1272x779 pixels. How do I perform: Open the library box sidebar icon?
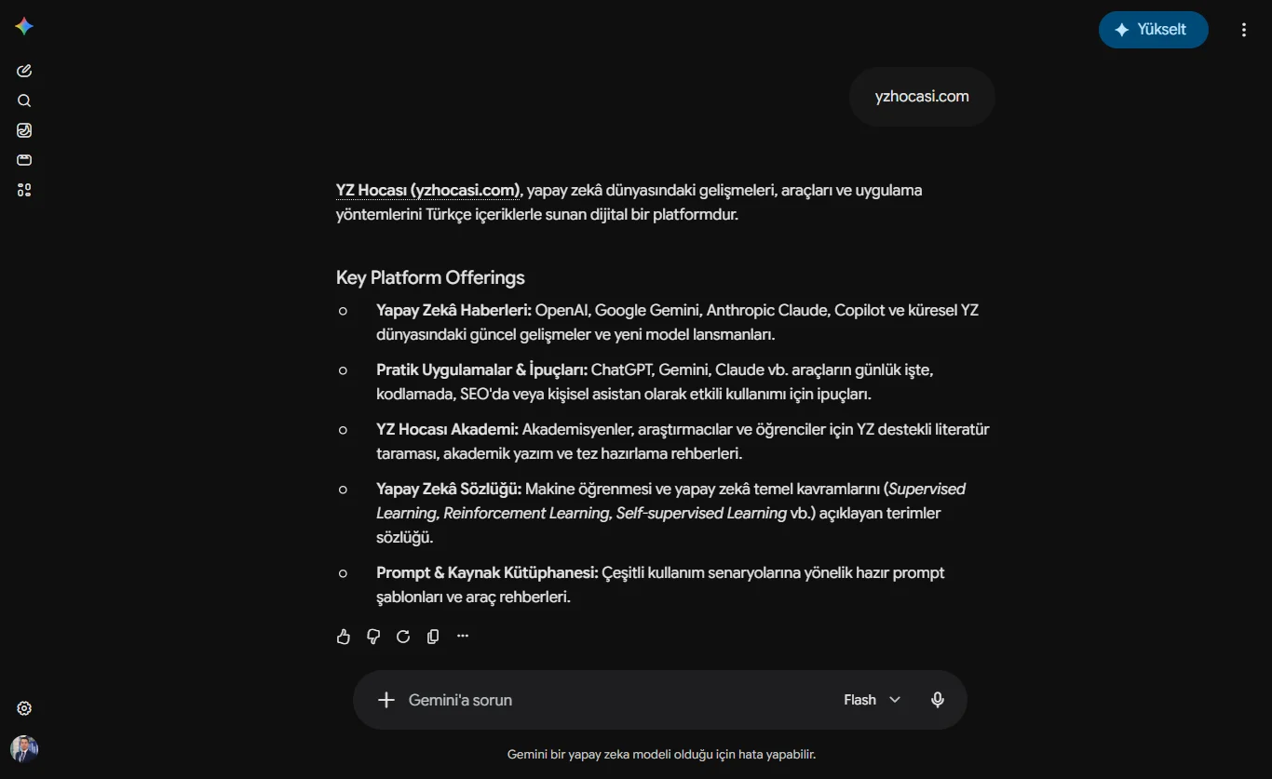click(24, 160)
